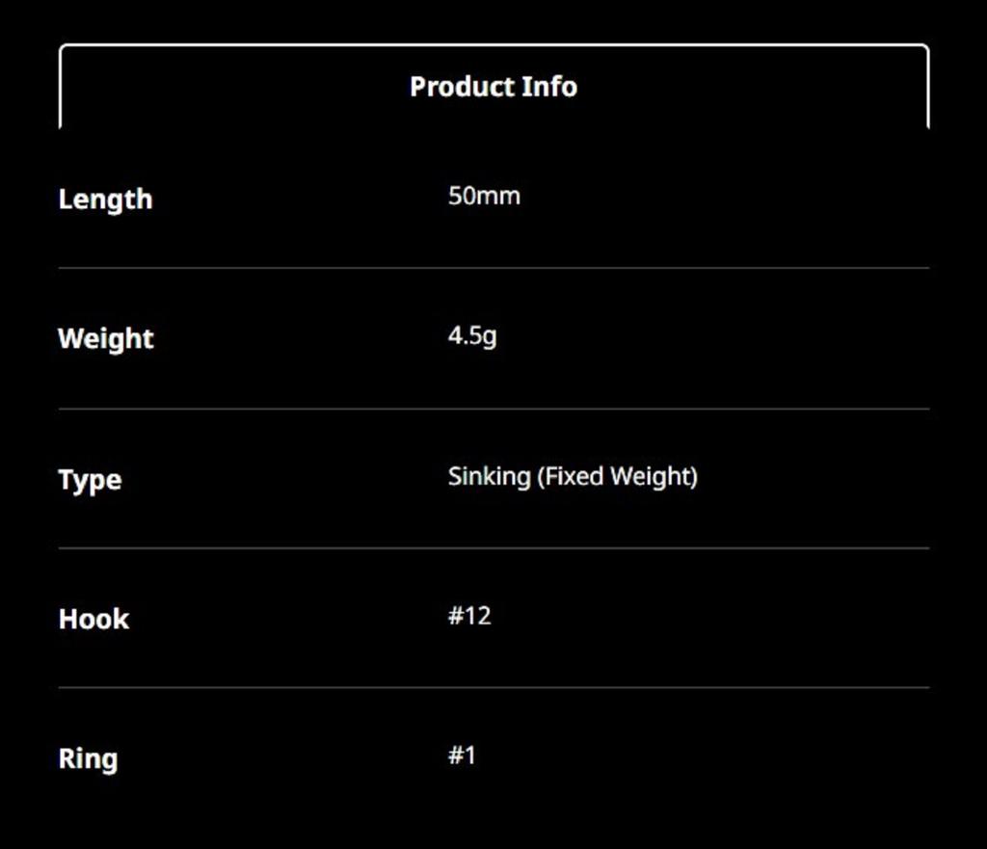The height and width of the screenshot is (849, 987).
Task: Click divider line between Hook and Ring
Action: [493, 687]
